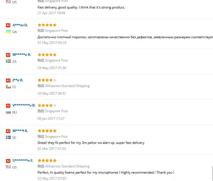The height and width of the screenshot is (181, 213).
Task: Click the A2 badge beside J**e R.
Action: pyautogui.click(x=8, y=80)
